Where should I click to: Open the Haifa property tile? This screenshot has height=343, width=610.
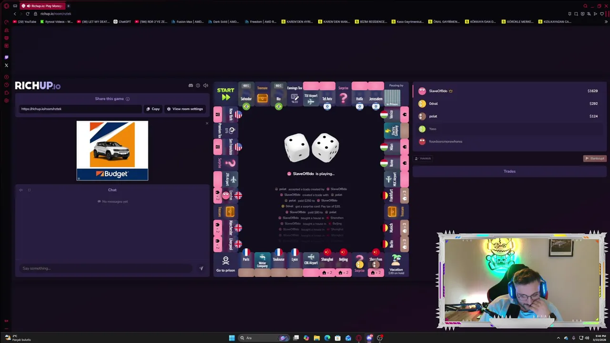click(x=359, y=94)
